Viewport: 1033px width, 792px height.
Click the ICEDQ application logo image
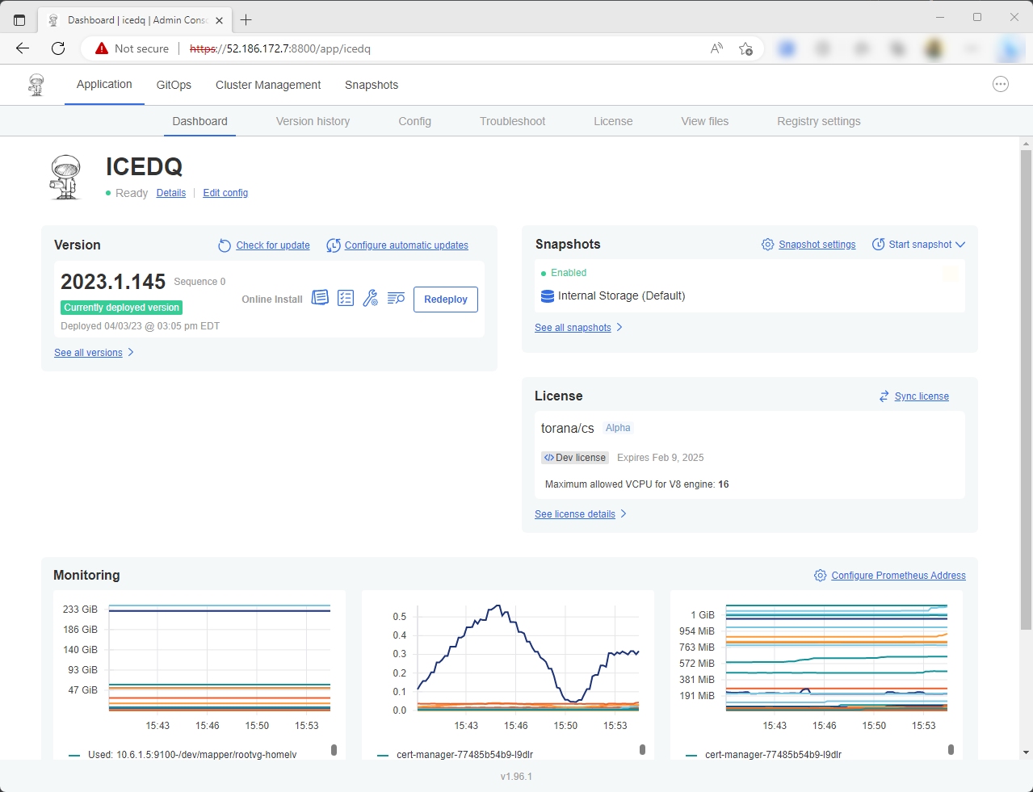pos(65,178)
